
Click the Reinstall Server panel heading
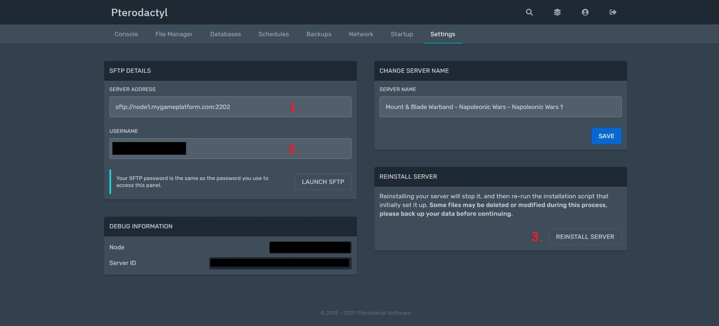(408, 177)
